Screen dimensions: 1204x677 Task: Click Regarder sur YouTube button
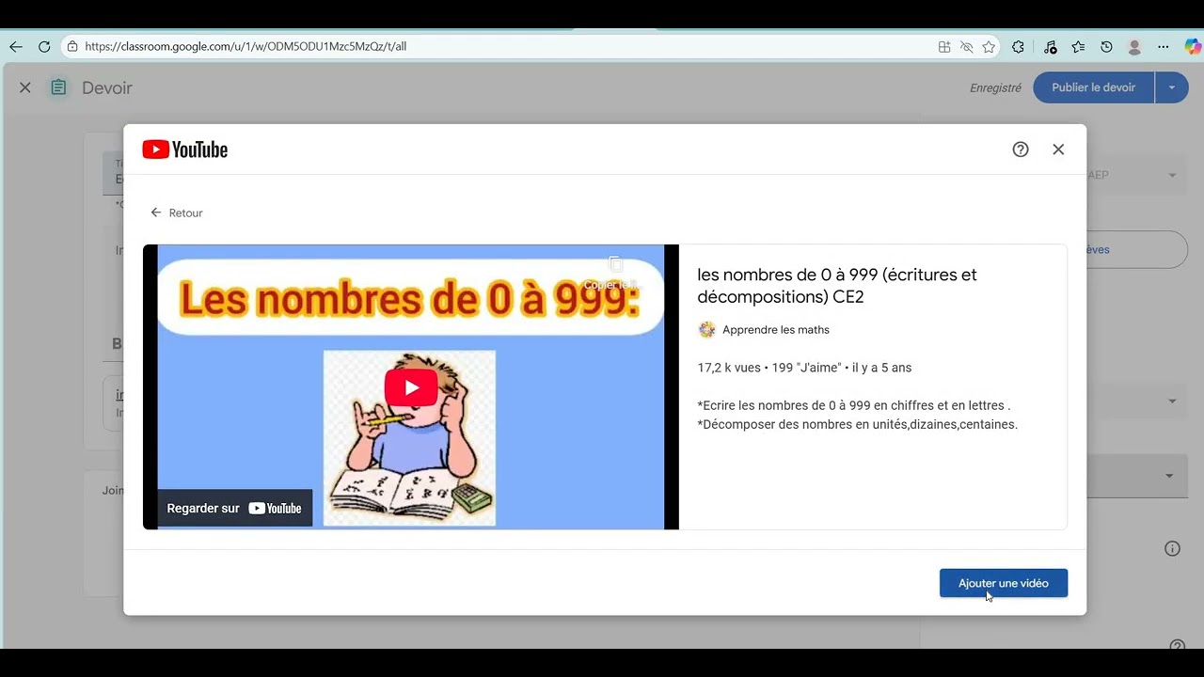(234, 508)
